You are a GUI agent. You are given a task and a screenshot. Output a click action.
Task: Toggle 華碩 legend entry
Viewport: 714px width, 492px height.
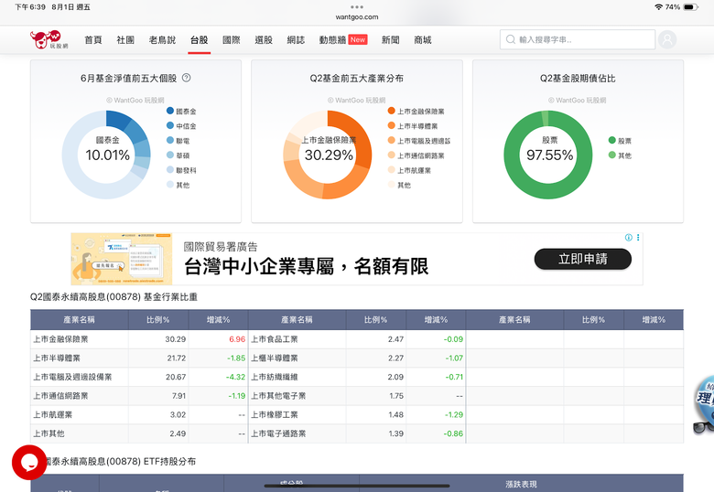pos(178,155)
